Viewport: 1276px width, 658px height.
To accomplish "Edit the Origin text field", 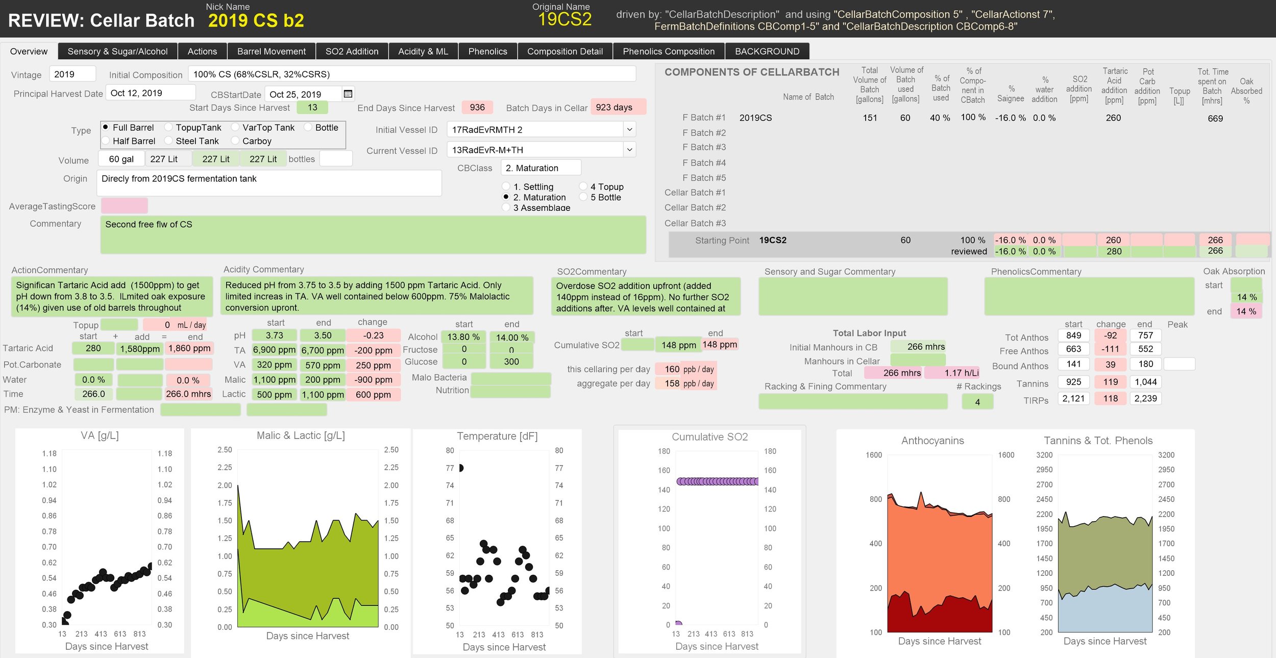I will coord(269,183).
